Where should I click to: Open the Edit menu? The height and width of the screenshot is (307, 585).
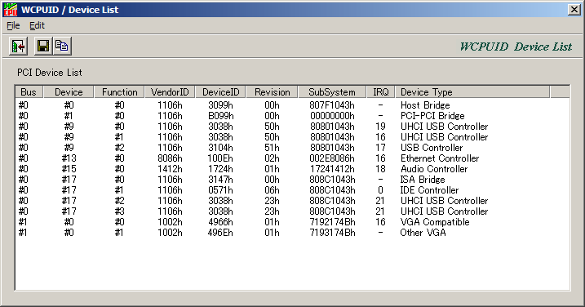(x=37, y=25)
